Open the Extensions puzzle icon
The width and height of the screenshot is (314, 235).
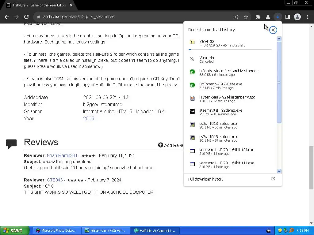point(258,17)
